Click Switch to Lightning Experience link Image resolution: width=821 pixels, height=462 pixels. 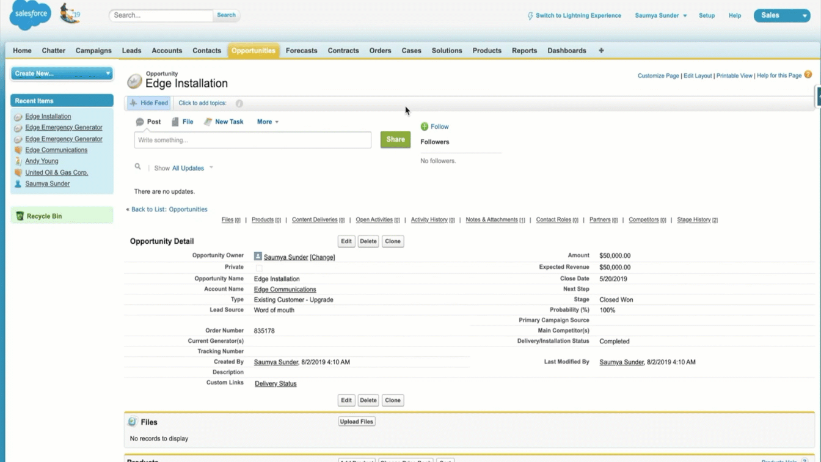(x=578, y=15)
